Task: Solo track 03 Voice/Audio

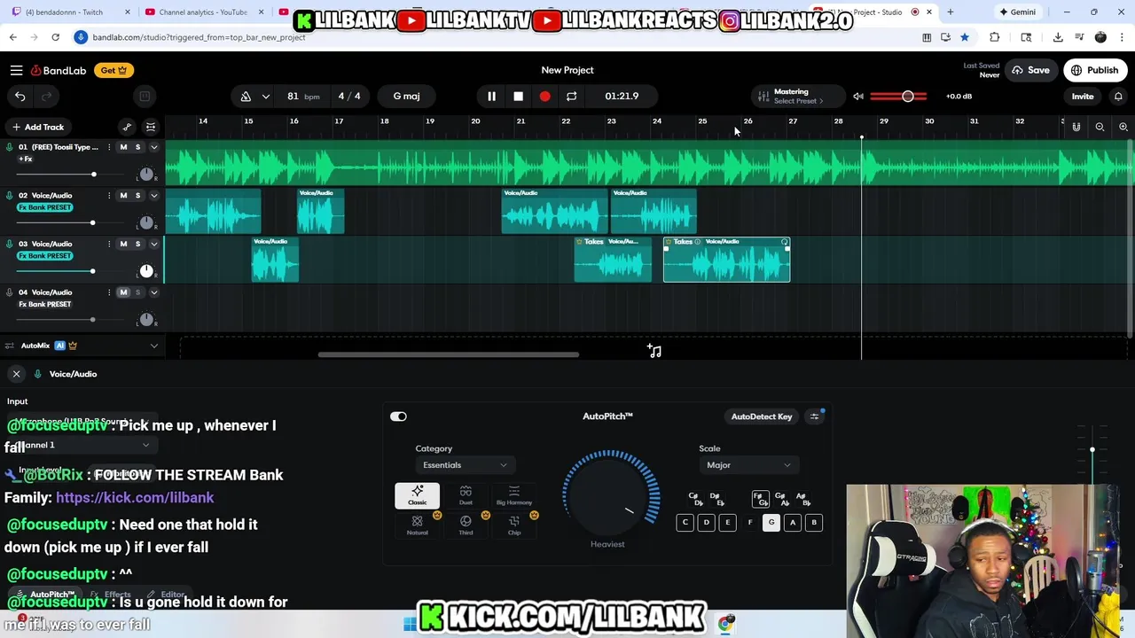Action: tap(137, 244)
